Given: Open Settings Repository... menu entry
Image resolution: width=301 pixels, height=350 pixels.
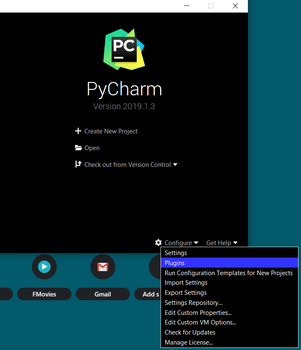Looking at the screenshot, I should tap(230, 302).
